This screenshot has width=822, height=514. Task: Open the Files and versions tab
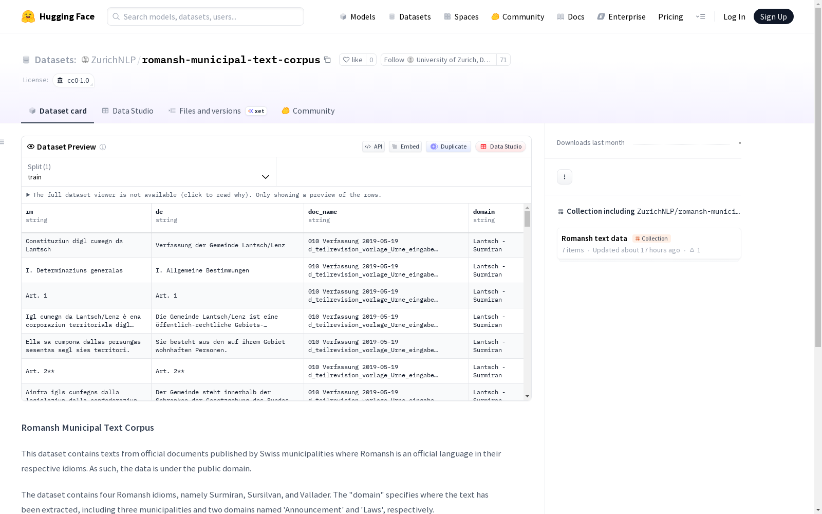[x=217, y=111]
